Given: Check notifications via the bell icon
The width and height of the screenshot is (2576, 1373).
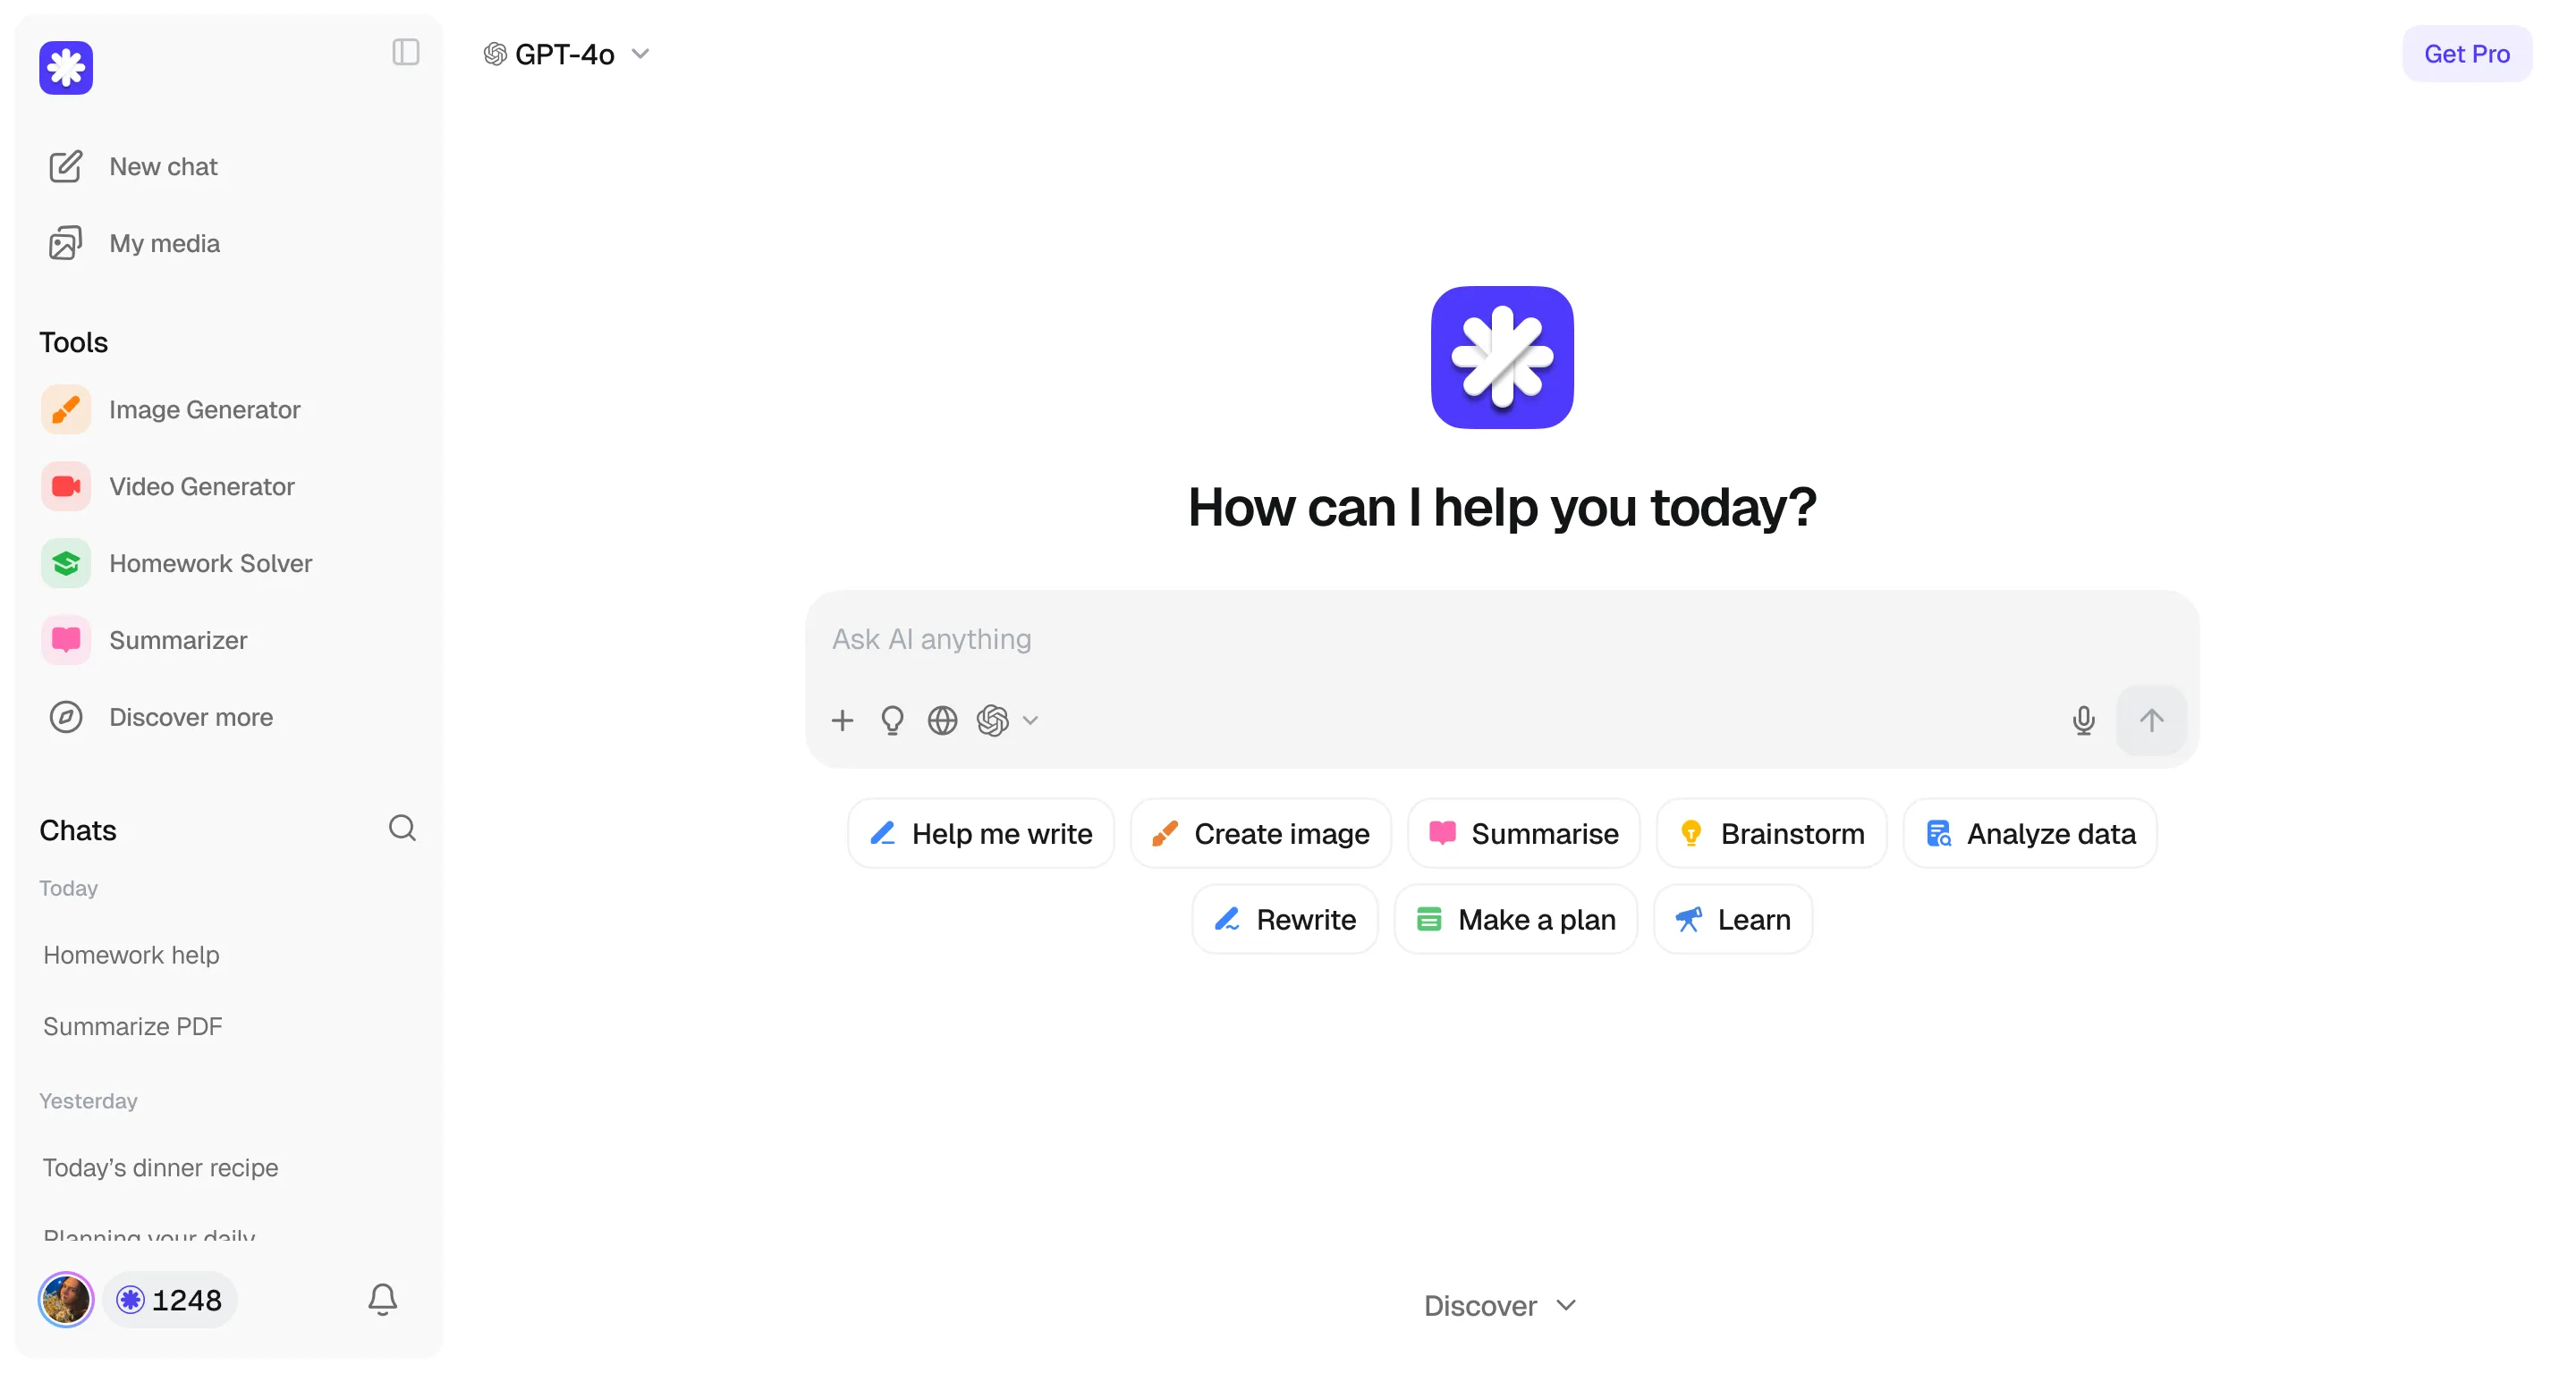Looking at the screenshot, I should click(x=381, y=1299).
